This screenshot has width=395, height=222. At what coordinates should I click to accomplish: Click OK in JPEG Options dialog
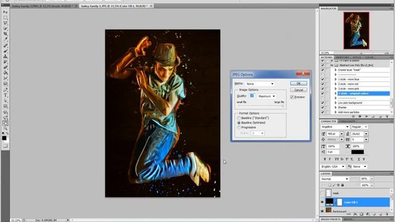pyautogui.click(x=299, y=83)
